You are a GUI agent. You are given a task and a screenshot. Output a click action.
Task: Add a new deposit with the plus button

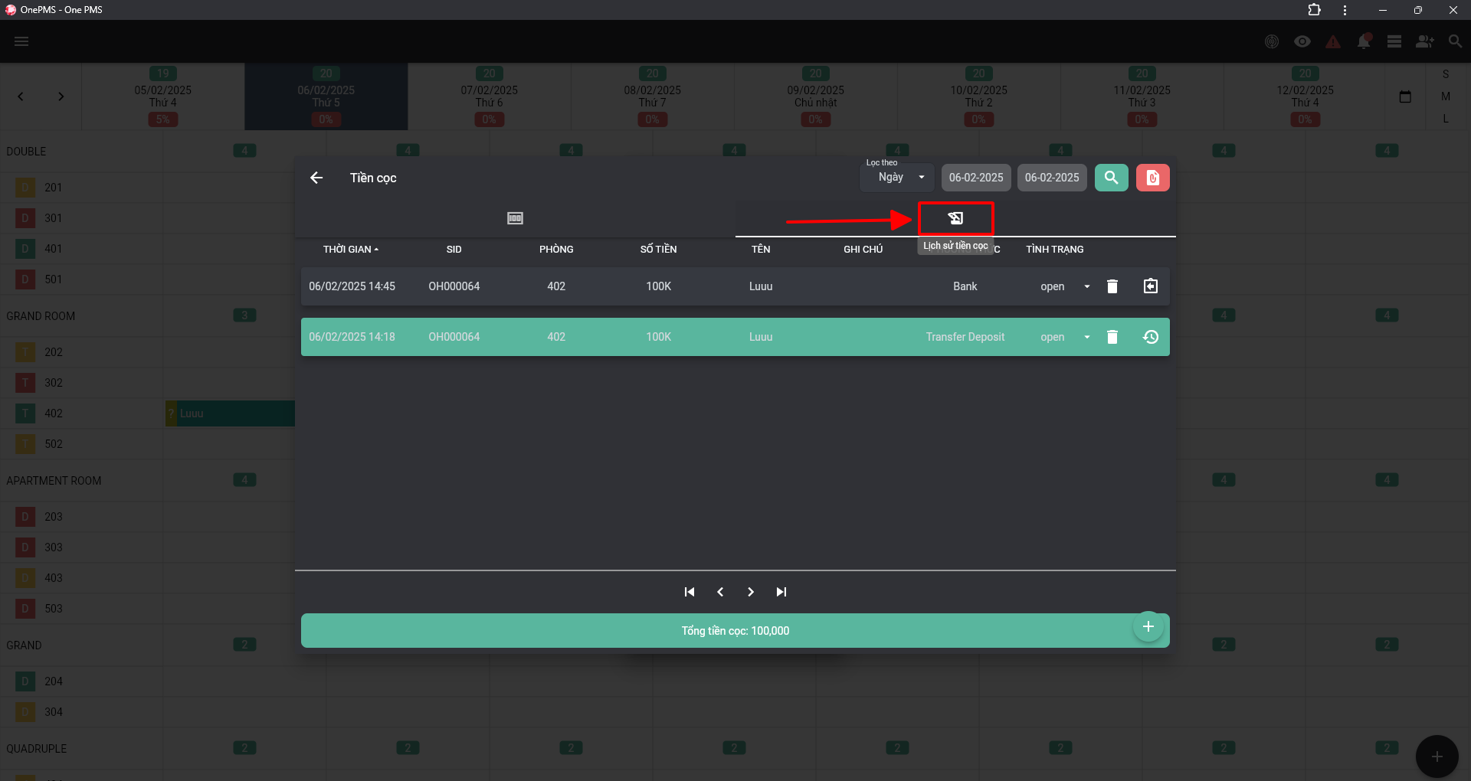(1148, 626)
